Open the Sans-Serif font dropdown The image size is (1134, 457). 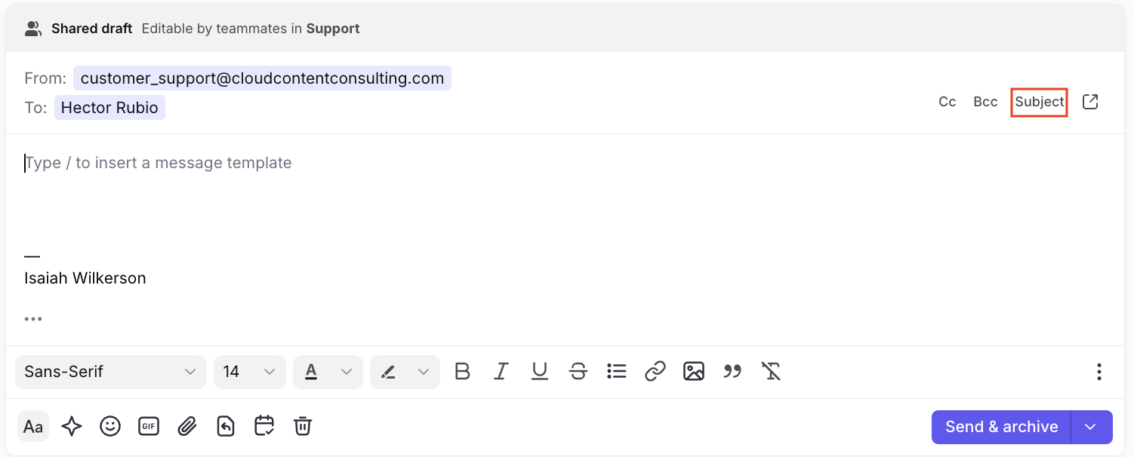pos(111,372)
